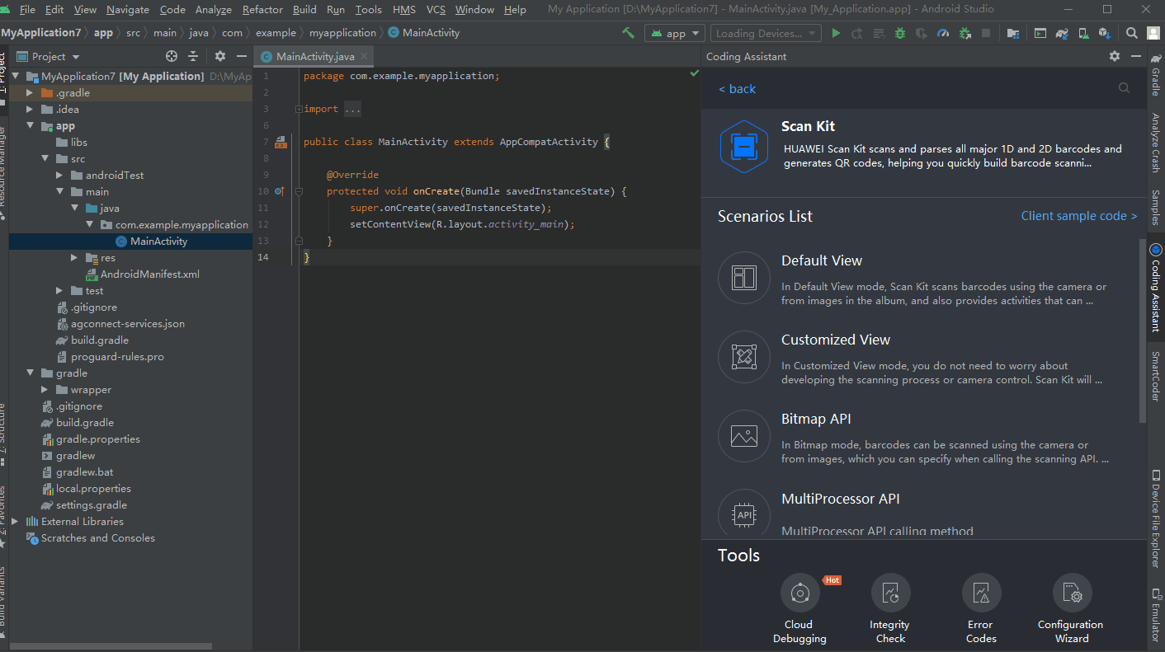Viewport: 1165px width, 652px height.
Task: Collapse the app module folder arrow
Action: coord(31,126)
